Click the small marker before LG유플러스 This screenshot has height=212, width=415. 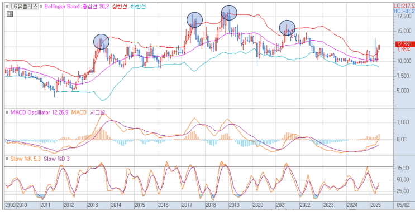(x=7, y=6)
